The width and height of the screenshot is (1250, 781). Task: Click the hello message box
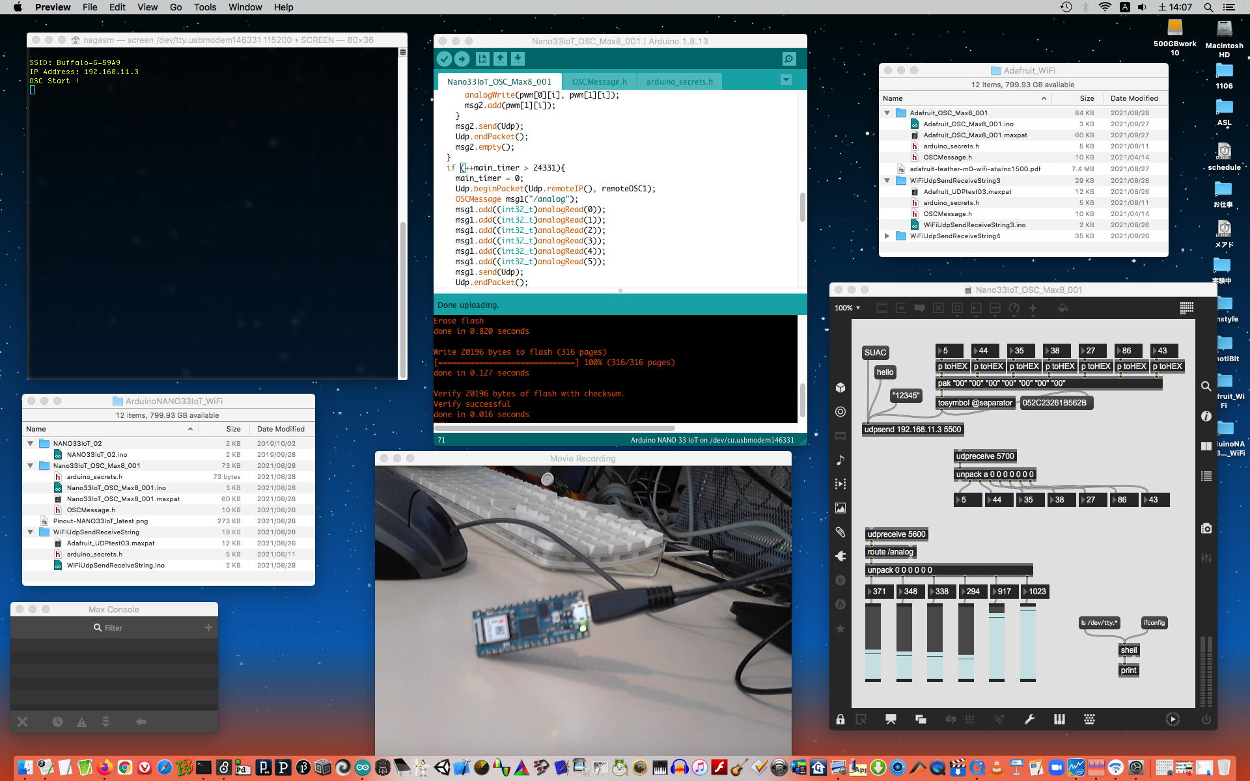pos(885,372)
